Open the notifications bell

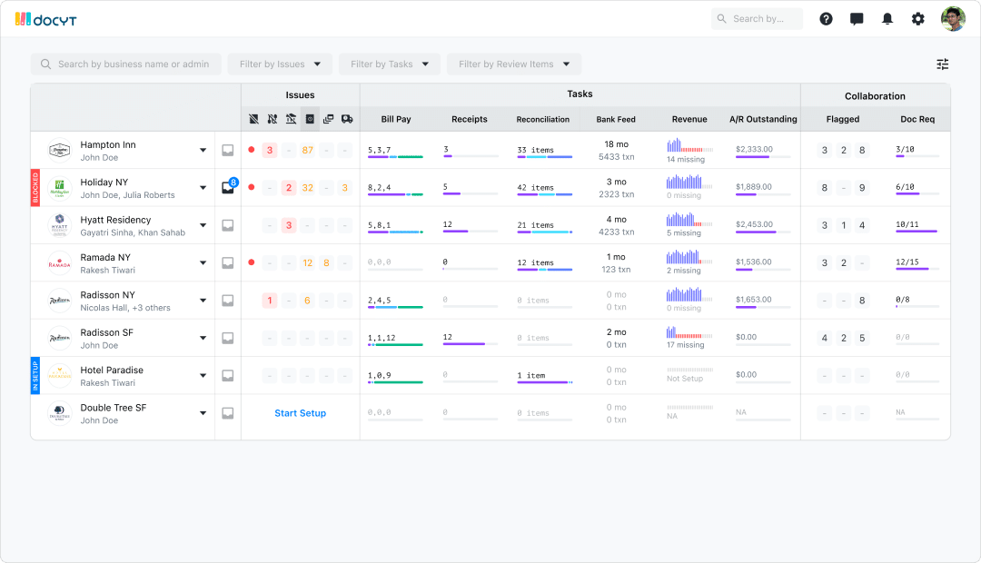point(887,19)
